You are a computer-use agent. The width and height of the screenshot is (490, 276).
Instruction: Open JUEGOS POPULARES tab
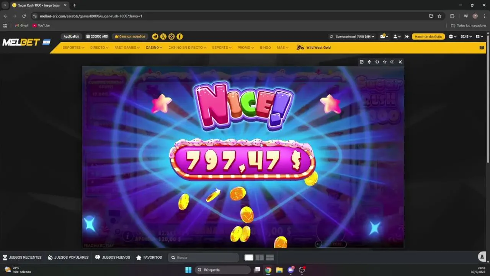click(68, 258)
